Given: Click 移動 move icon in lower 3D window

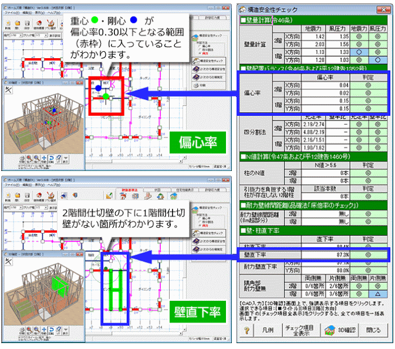Looking at the screenshot, I should [44, 330].
